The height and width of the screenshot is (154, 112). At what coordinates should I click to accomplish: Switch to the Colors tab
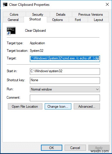(x=14, y=15)
